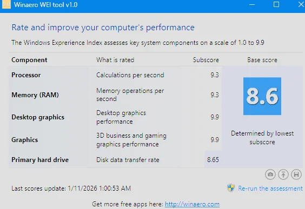Select the Desktop graphics component label
The image size is (305, 209).
coord(38,117)
